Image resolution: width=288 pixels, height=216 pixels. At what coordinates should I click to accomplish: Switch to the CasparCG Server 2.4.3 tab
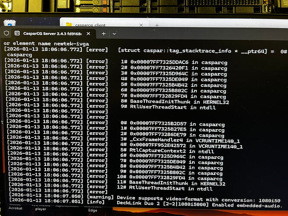click(x=52, y=33)
